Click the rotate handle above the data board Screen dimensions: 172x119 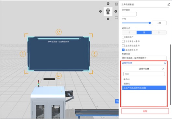tap(58, 32)
